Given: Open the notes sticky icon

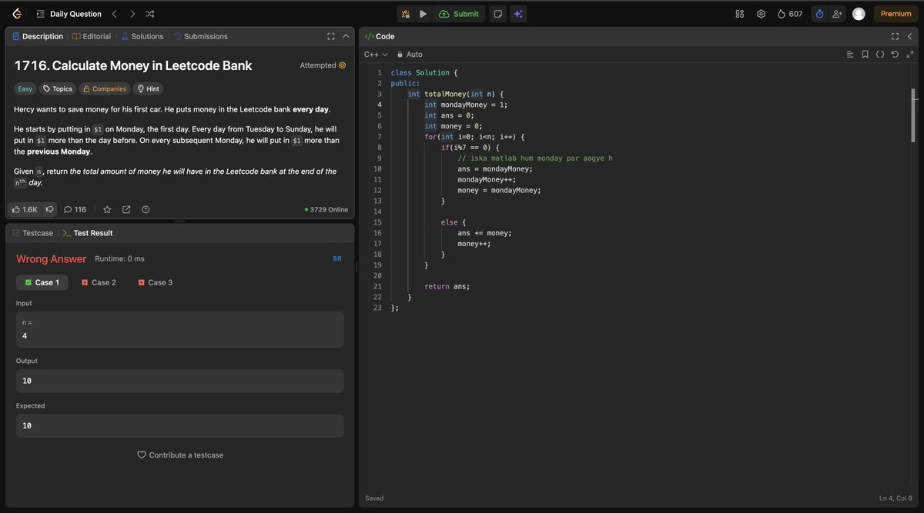Looking at the screenshot, I should click(498, 14).
